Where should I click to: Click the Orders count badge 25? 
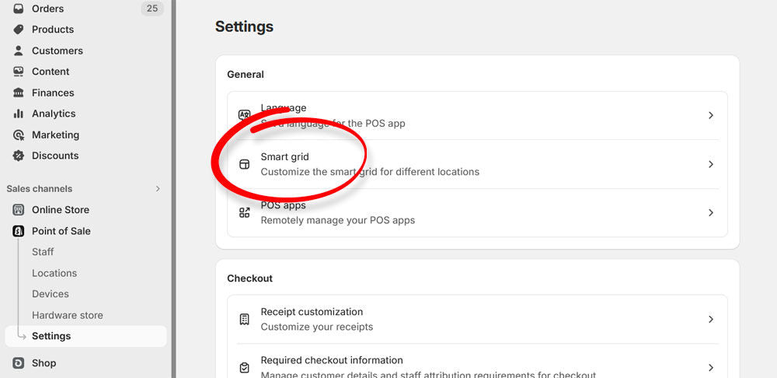(x=152, y=9)
